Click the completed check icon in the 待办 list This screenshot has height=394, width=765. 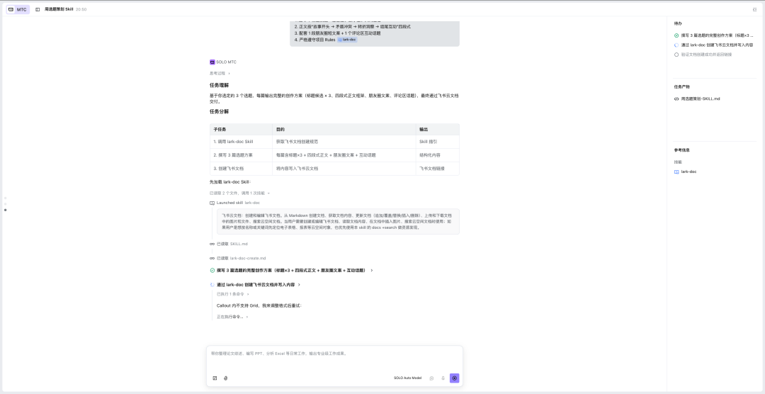click(x=676, y=35)
